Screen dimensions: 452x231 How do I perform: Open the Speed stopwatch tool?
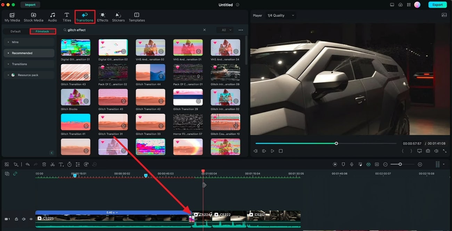click(70, 164)
